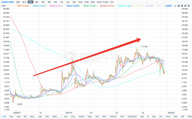The image size is (192, 119).
Task: Select the MACD sub-indicator
Action: click(81, 117)
